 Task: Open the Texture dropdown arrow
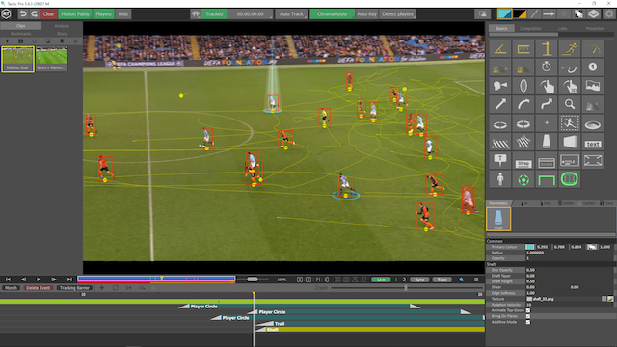click(x=604, y=299)
